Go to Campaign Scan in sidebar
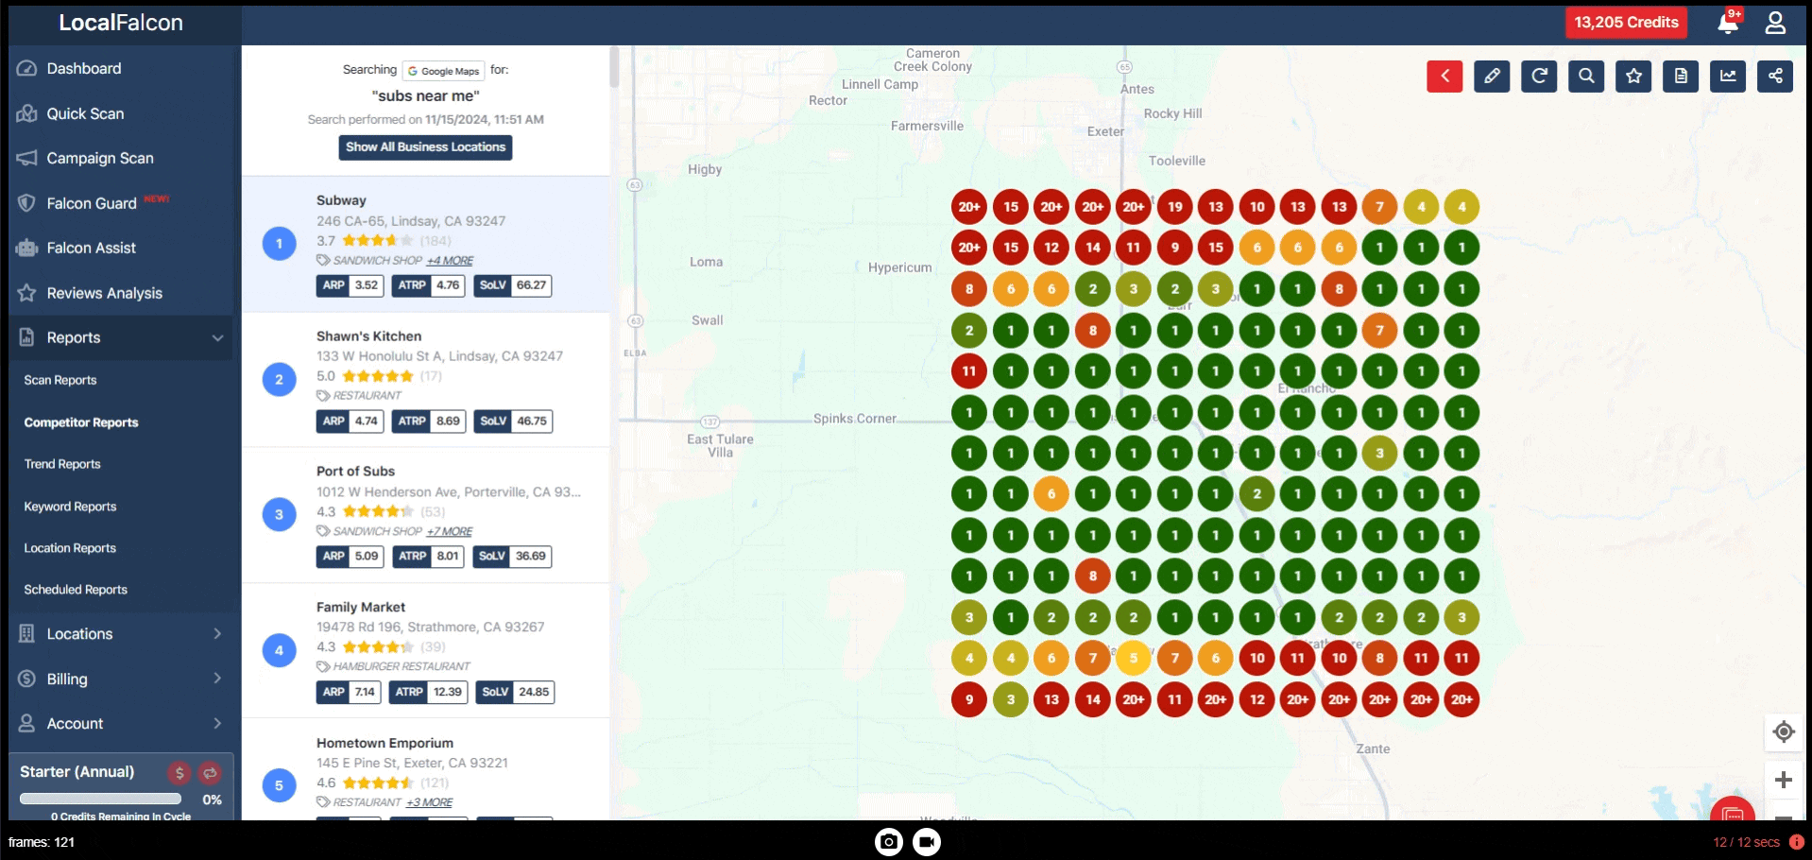The height and width of the screenshot is (860, 1812). click(x=100, y=158)
